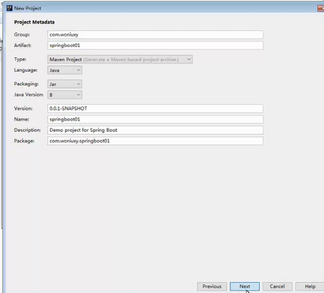324x293 pixels.
Task: Click the Project Metadata heading
Action: [x=34, y=22]
